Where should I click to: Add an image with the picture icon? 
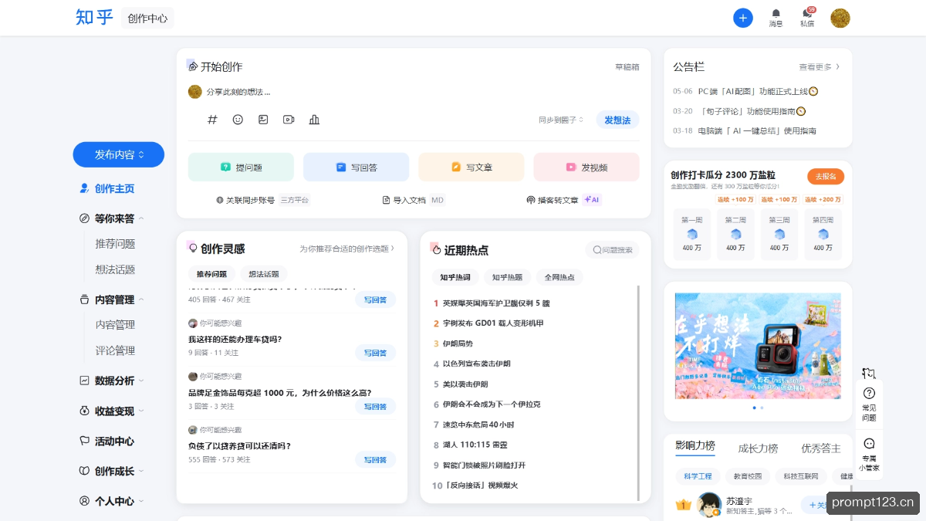[263, 120]
